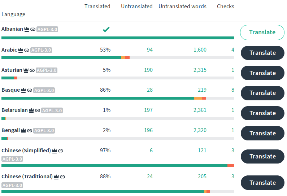
Task: Click Translate button for Basque
Action: (x=263, y=93)
